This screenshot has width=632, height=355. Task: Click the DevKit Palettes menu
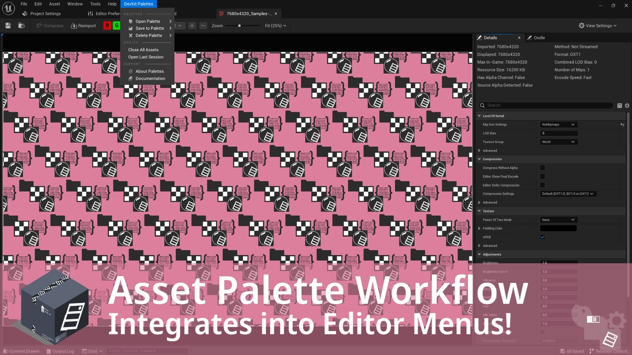pos(138,4)
